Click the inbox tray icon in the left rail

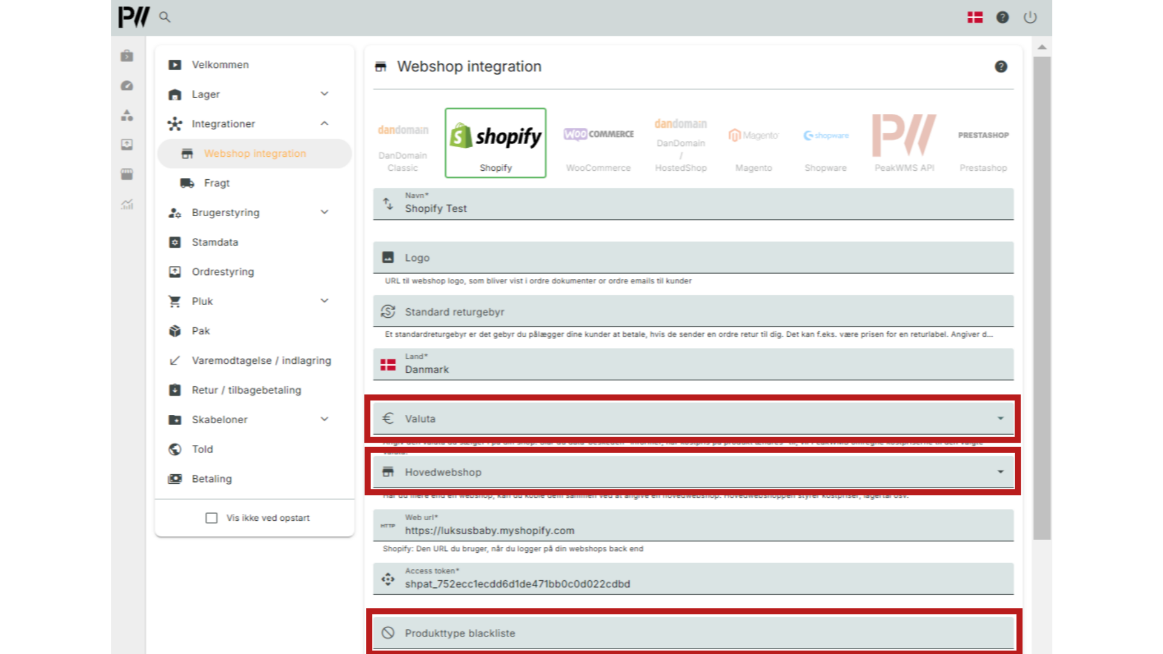pos(127,145)
